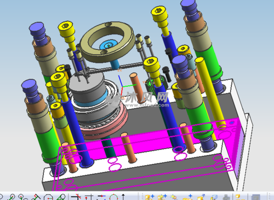
Task: Select the green three-point arc tool
Action: coord(113,197)
